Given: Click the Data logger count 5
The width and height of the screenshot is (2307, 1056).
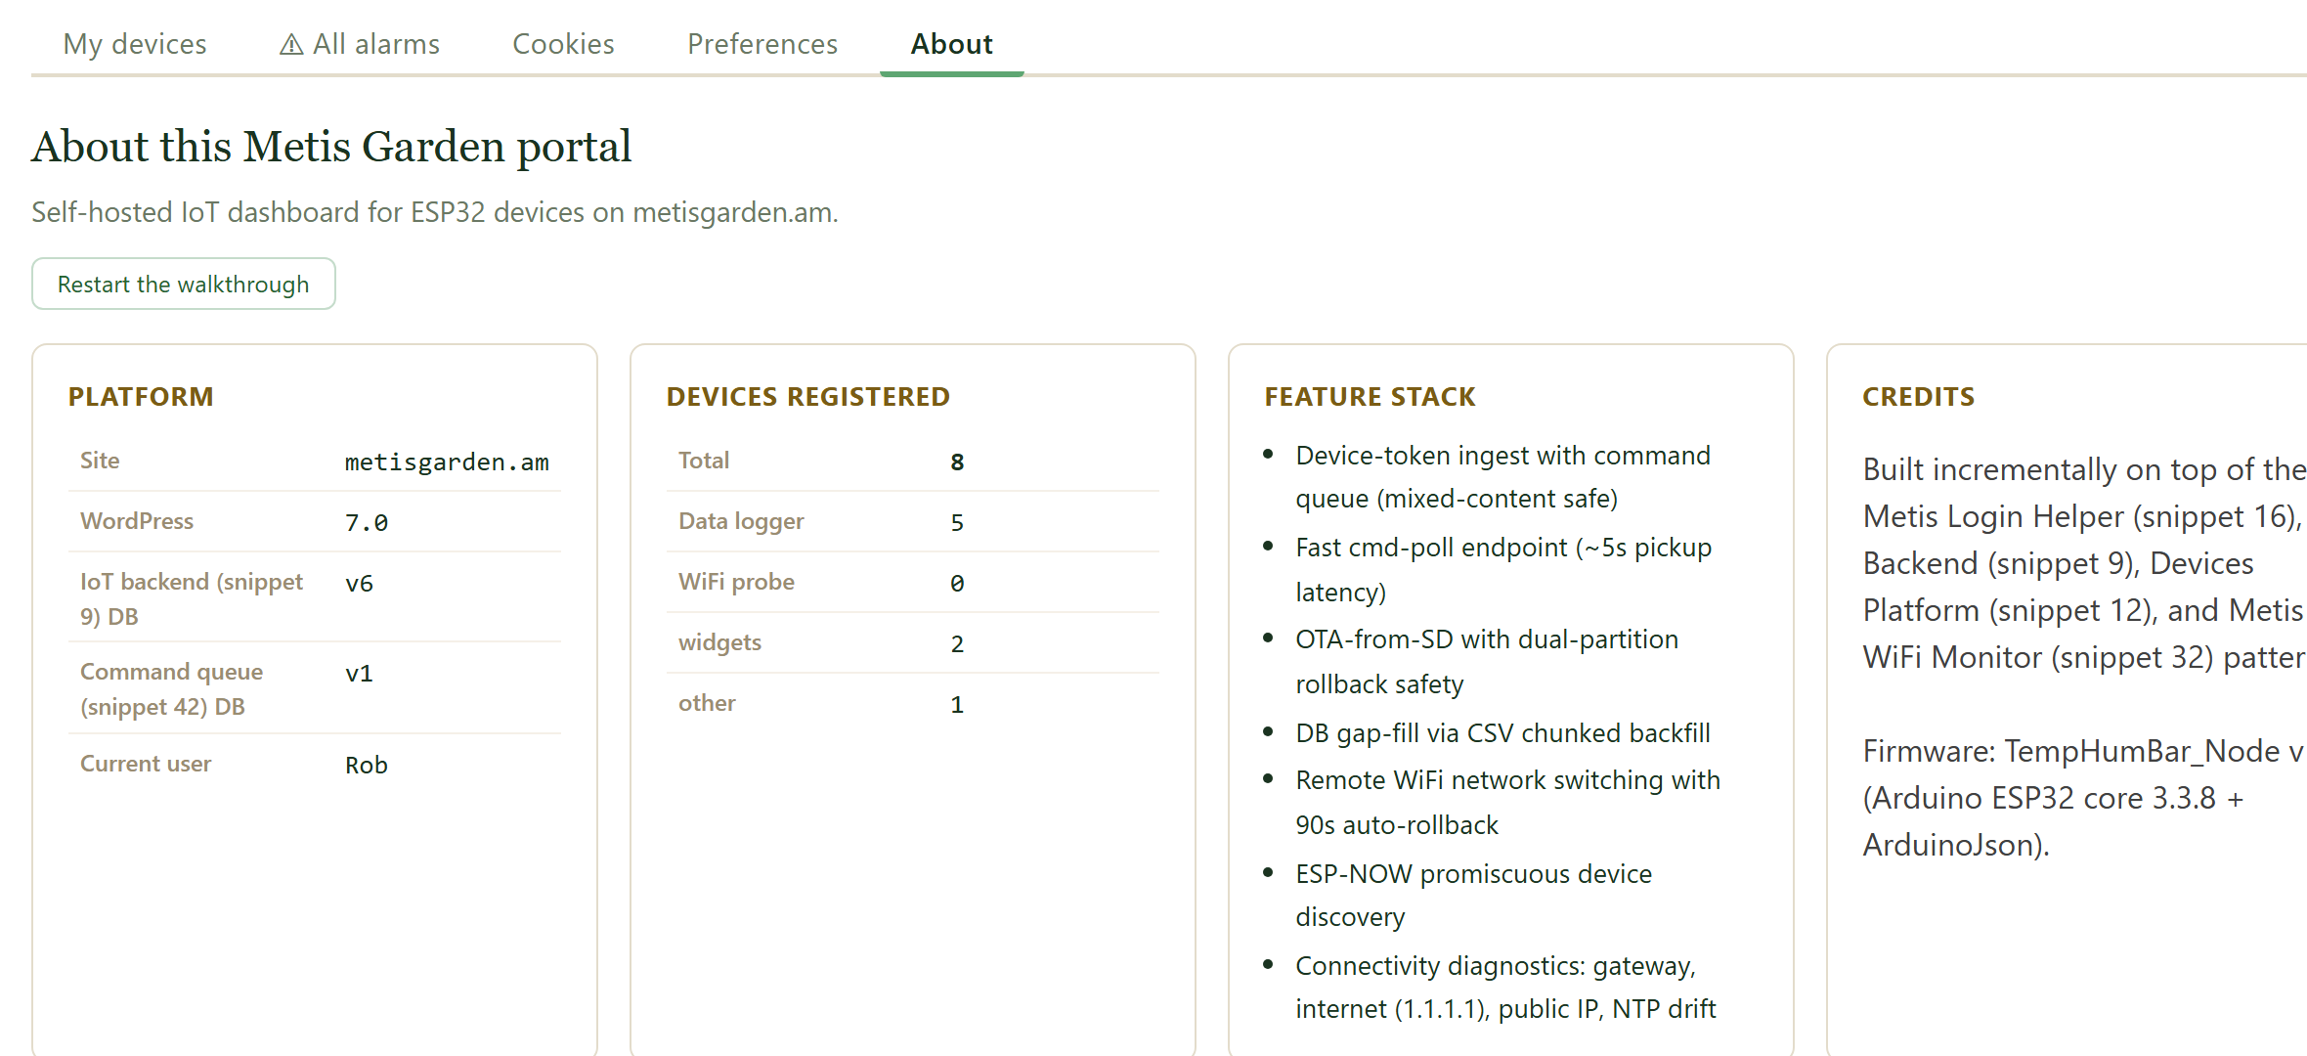Looking at the screenshot, I should point(957,523).
